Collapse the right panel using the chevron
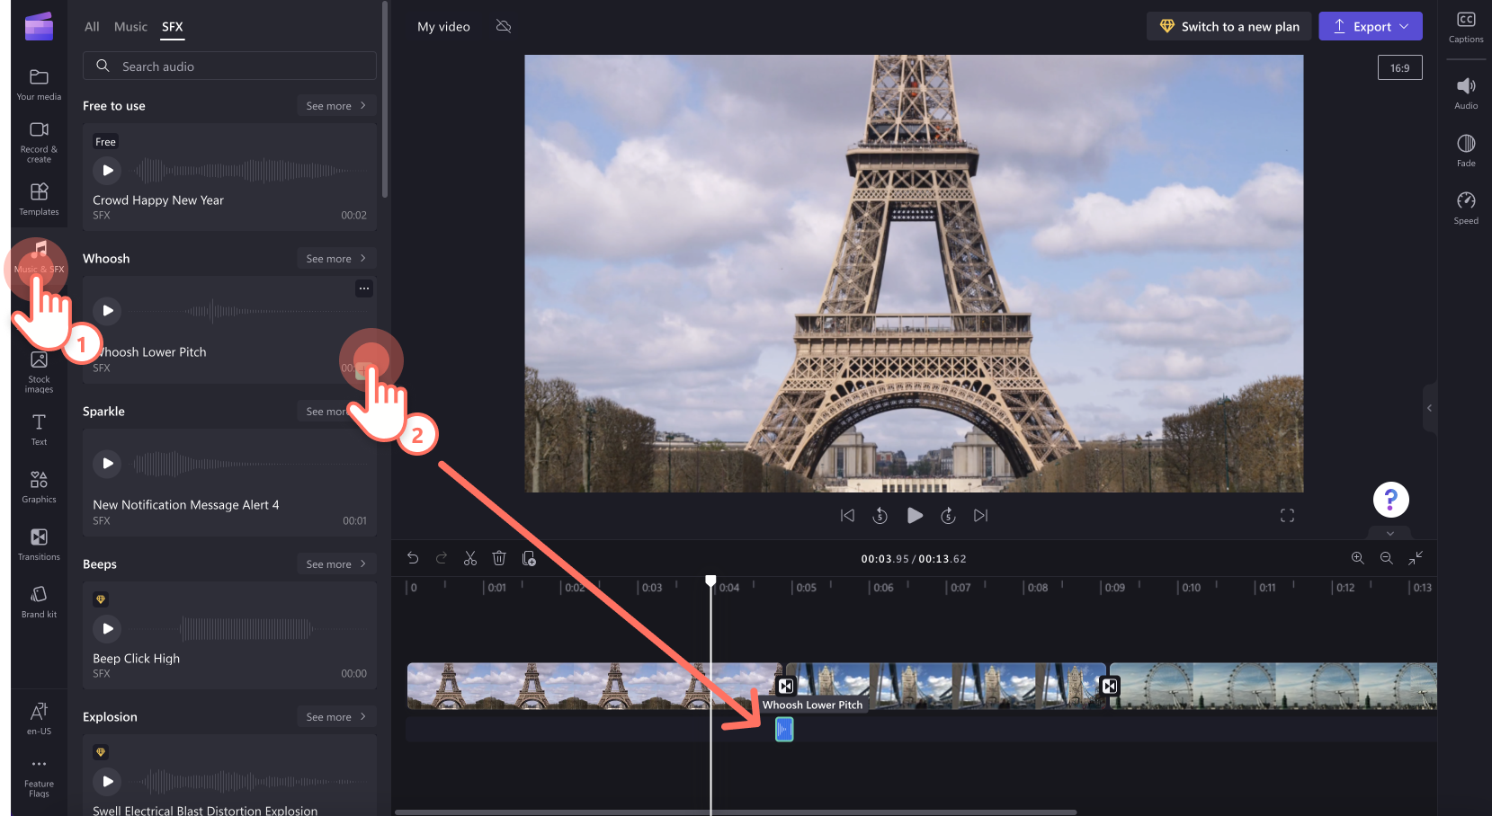Image resolution: width=1492 pixels, height=816 pixels. pyautogui.click(x=1429, y=408)
